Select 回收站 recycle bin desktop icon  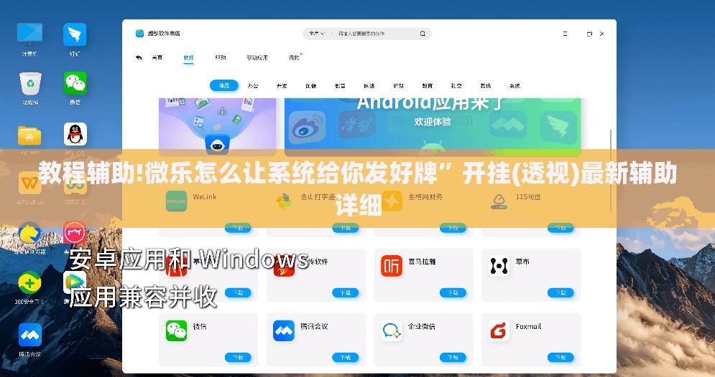coord(30,84)
